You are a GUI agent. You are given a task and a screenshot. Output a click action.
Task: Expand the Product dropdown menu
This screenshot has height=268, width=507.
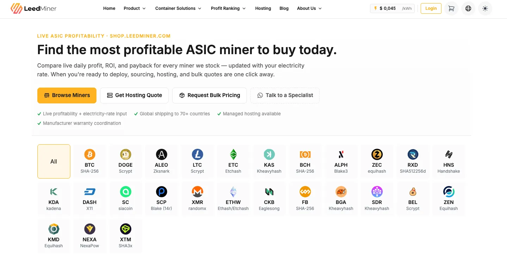click(134, 8)
